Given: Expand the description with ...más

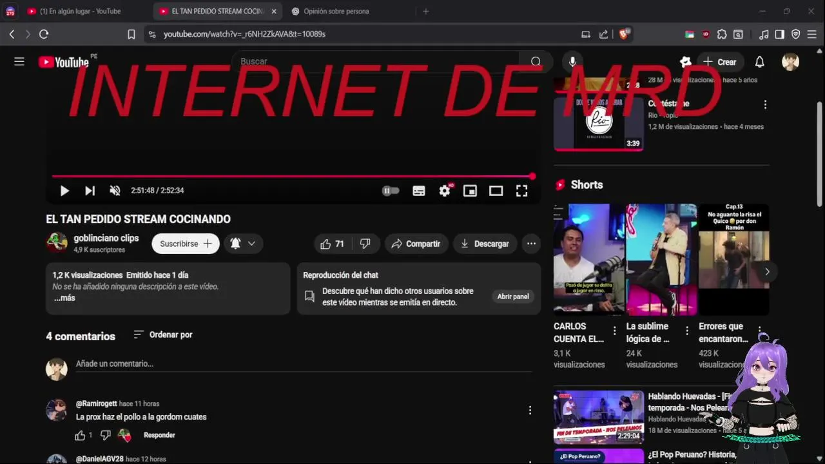Looking at the screenshot, I should tap(64, 298).
